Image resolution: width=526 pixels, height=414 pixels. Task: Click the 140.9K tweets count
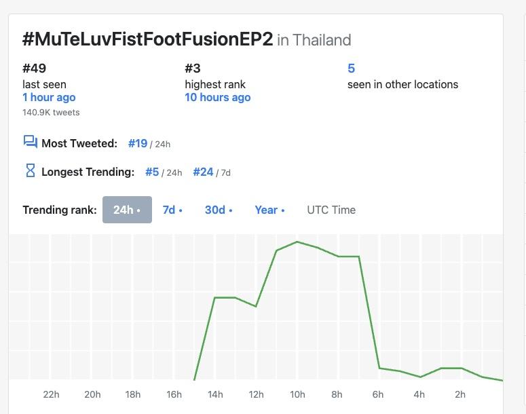51,112
